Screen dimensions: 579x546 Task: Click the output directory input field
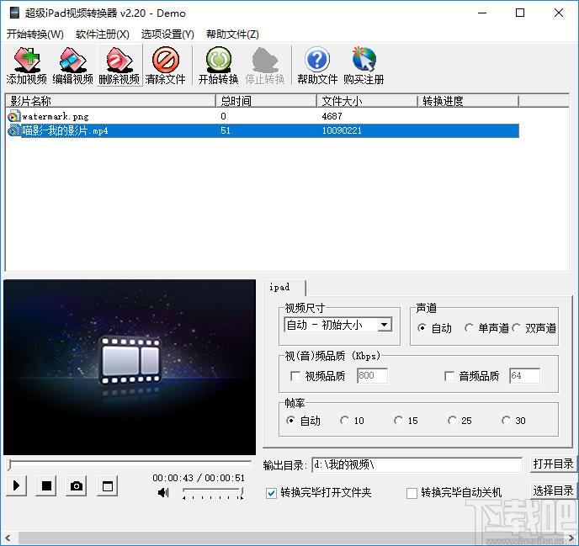tap(417, 464)
